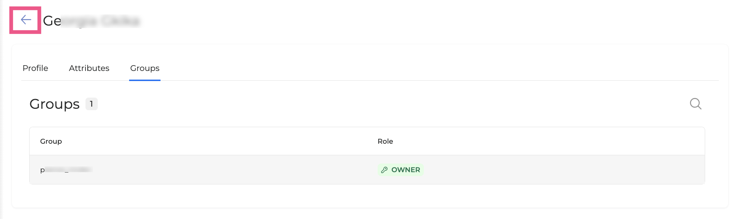Click the key icon in the OWNER badge
Image resolution: width=756 pixels, height=219 pixels.
tap(384, 170)
